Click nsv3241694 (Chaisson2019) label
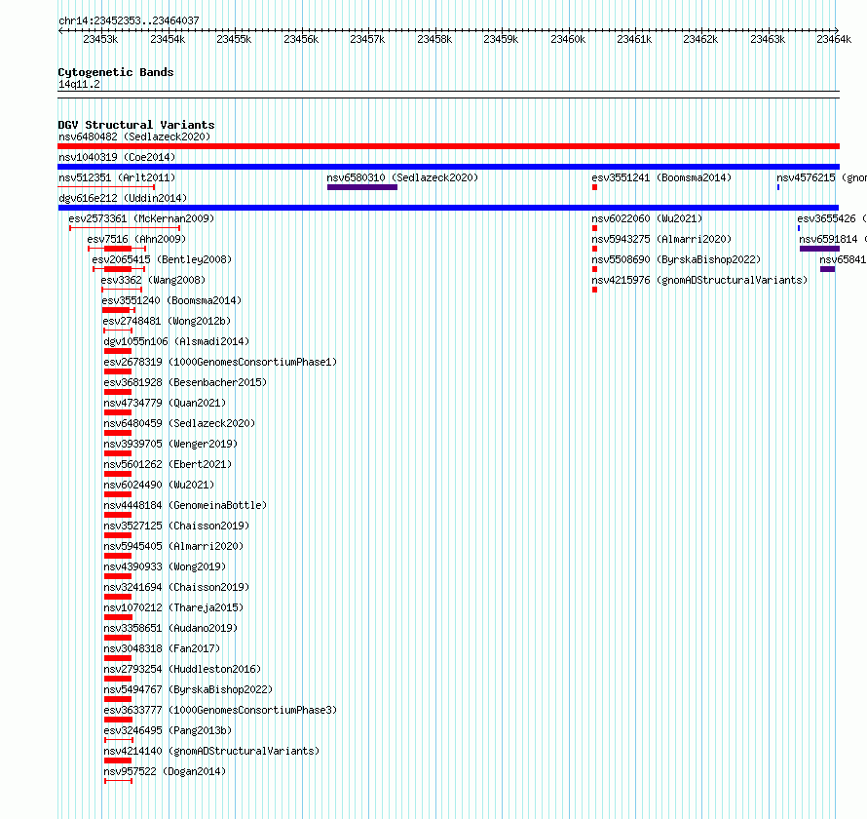This screenshot has width=867, height=819. pyautogui.click(x=176, y=587)
